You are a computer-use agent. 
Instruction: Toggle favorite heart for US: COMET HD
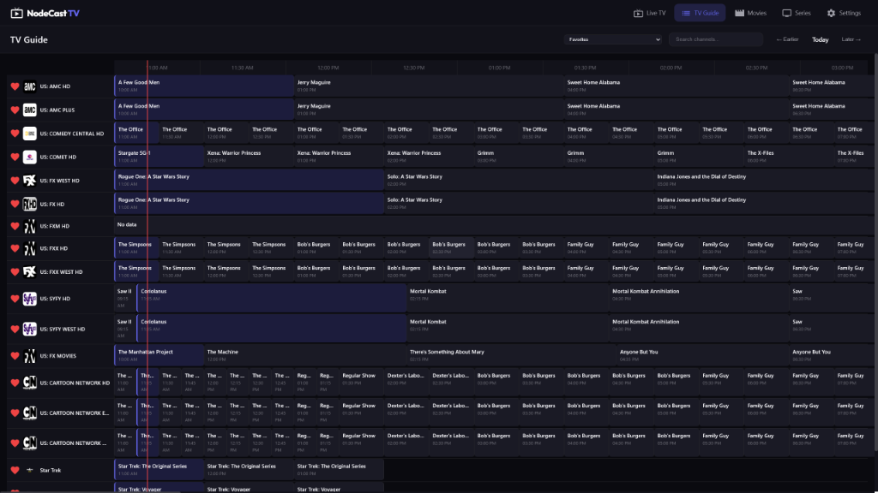pyautogui.click(x=15, y=157)
